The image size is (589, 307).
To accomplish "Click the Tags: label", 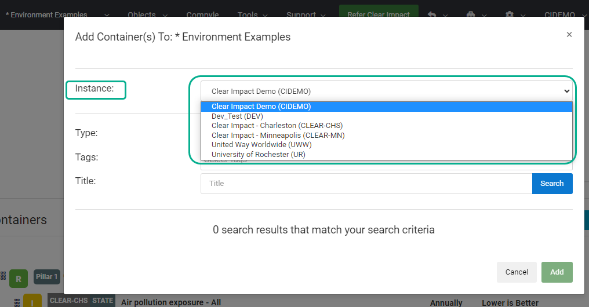I will [86, 157].
